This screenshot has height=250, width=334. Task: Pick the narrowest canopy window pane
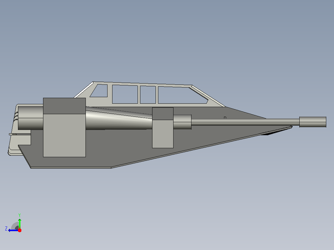pos(148,95)
